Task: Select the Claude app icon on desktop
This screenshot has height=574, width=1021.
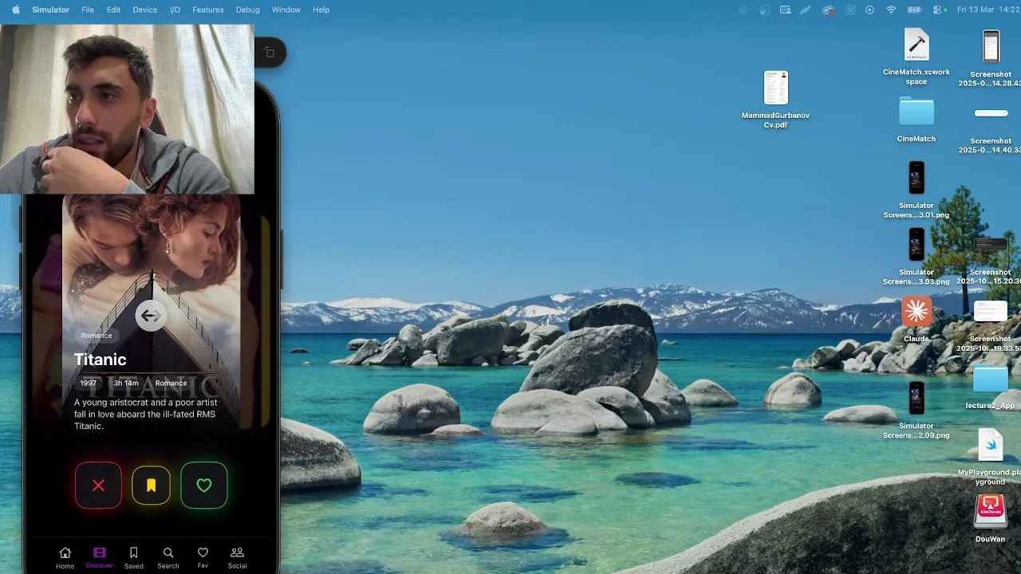Action: click(917, 319)
